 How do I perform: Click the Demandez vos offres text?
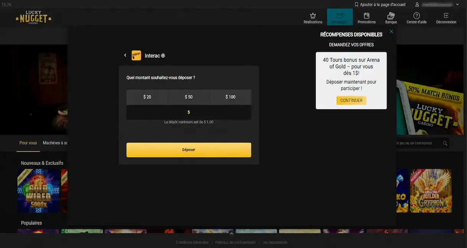click(351, 45)
